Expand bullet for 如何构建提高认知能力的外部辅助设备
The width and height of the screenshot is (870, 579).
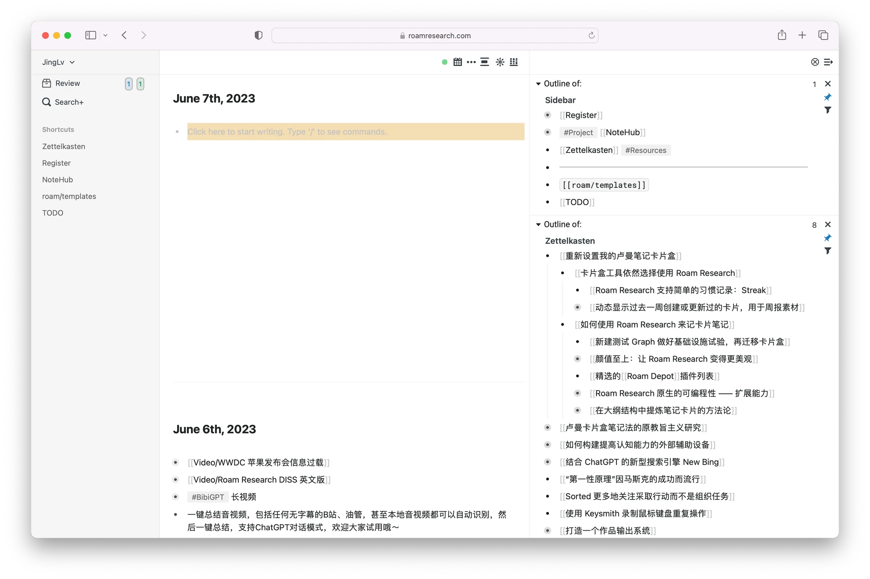point(548,445)
